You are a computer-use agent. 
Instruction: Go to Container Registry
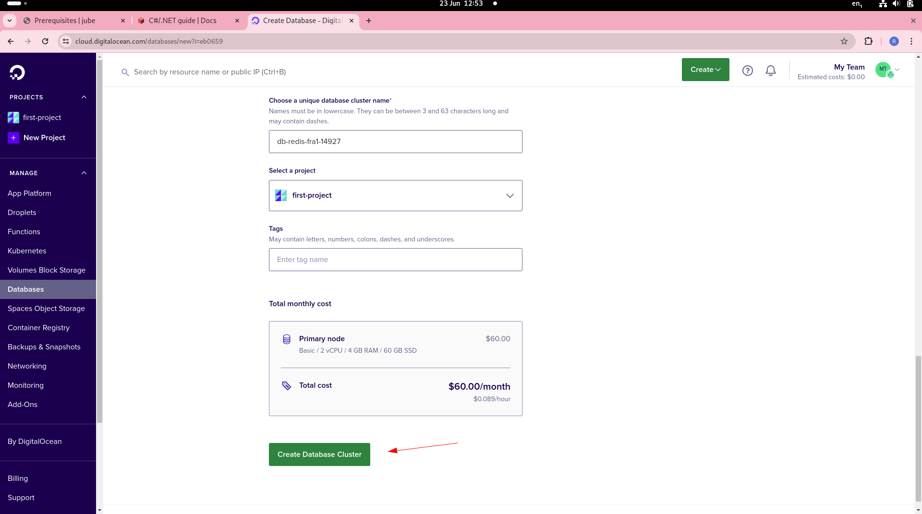coord(38,328)
